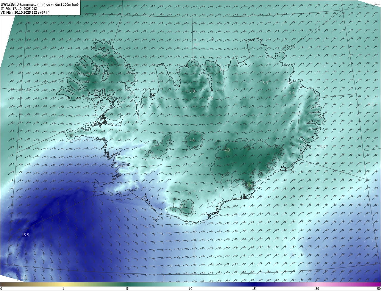Click the colorbar tick label 0
381x291 pixels.
click(1, 289)
